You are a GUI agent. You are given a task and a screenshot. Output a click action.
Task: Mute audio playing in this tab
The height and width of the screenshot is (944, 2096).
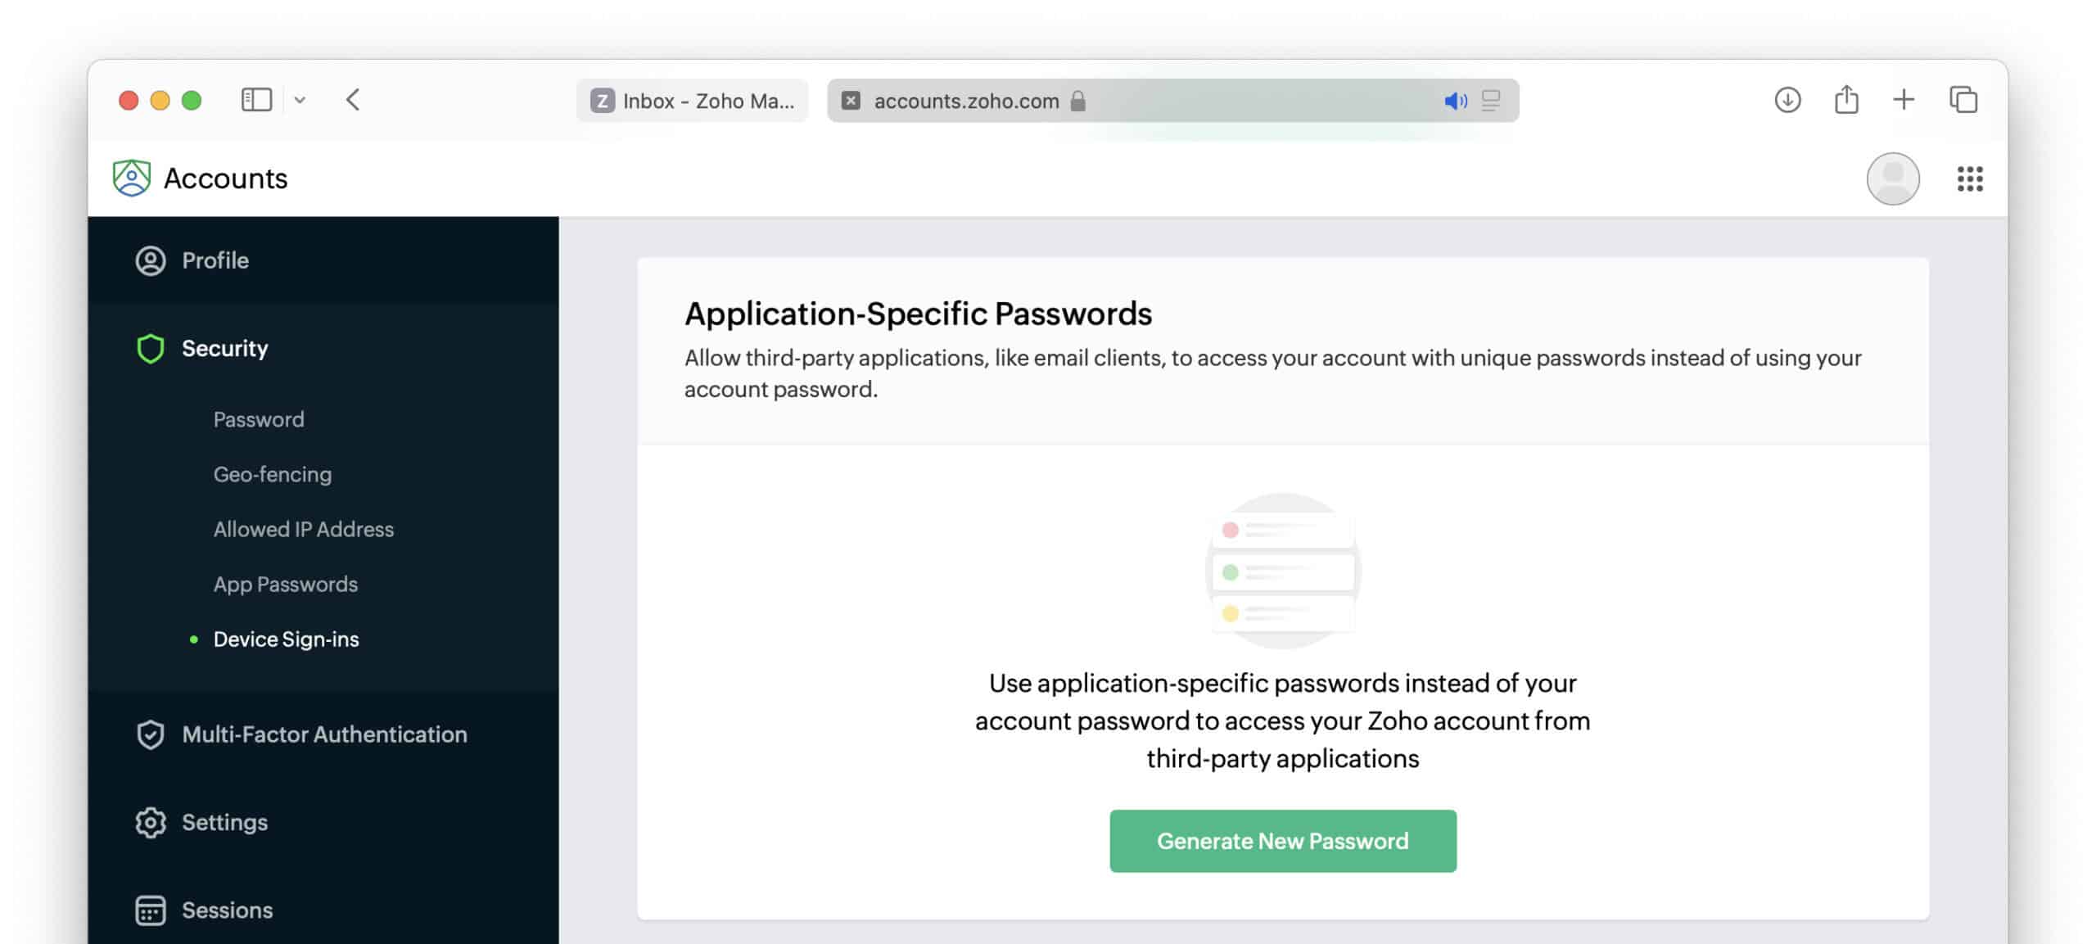click(1455, 102)
